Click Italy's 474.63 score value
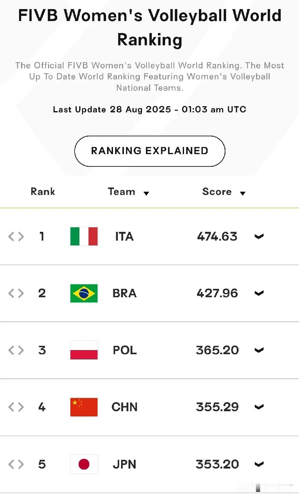The image size is (299, 498). coord(217,236)
